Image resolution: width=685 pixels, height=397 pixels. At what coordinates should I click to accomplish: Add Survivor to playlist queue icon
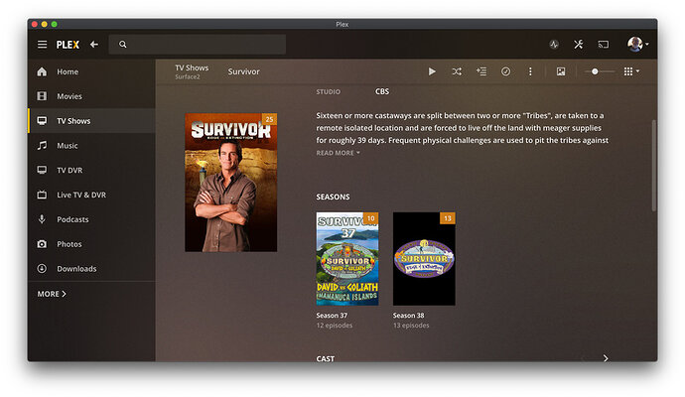pyautogui.click(x=480, y=71)
